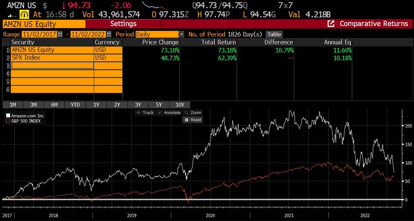Image resolution: width=414 pixels, height=221 pixels.
Task: Click the empty security field in row 5
Action: click(x=52, y=81)
